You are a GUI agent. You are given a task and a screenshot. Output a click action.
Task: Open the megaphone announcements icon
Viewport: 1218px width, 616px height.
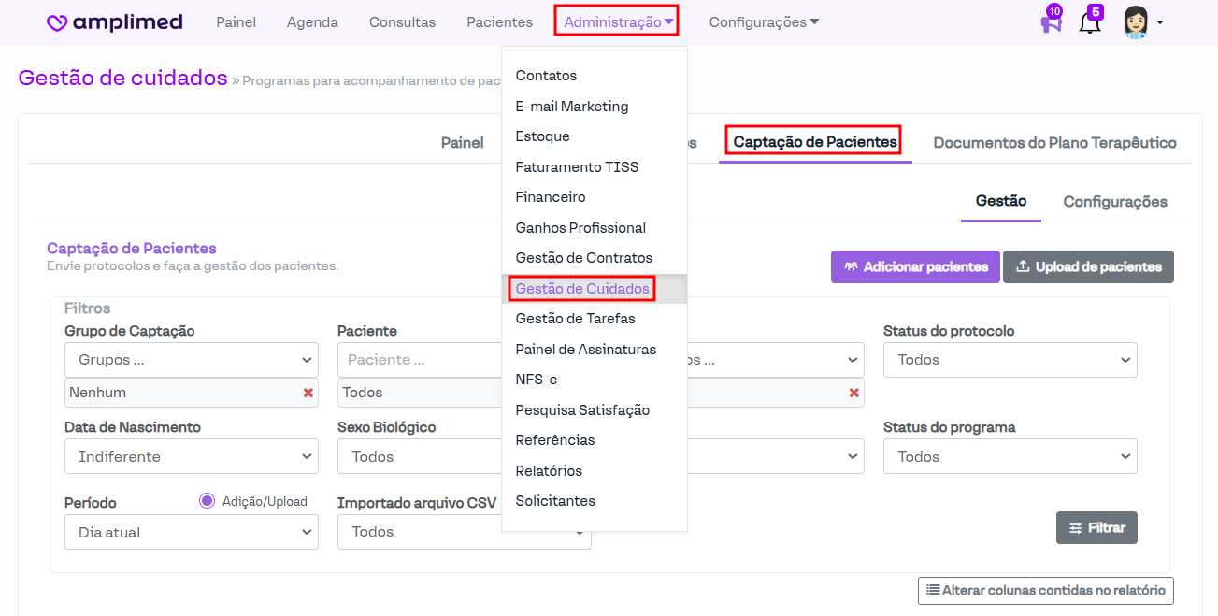pyautogui.click(x=1051, y=22)
